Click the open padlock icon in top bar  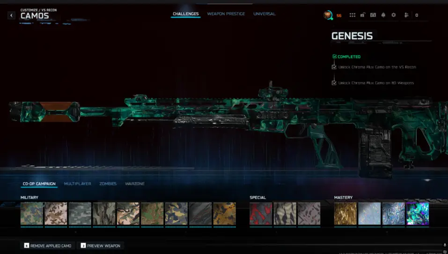[363, 15]
